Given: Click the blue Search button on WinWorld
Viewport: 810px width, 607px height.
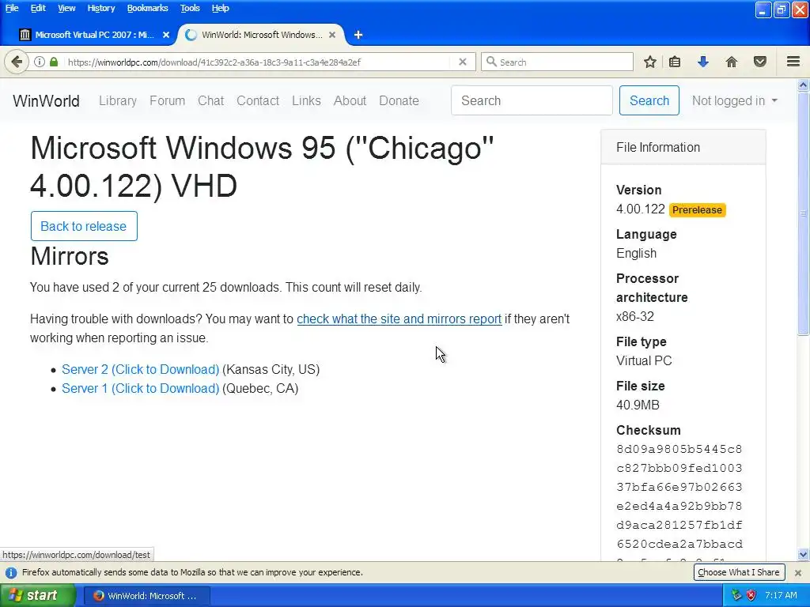Looking at the screenshot, I should coord(649,100).
